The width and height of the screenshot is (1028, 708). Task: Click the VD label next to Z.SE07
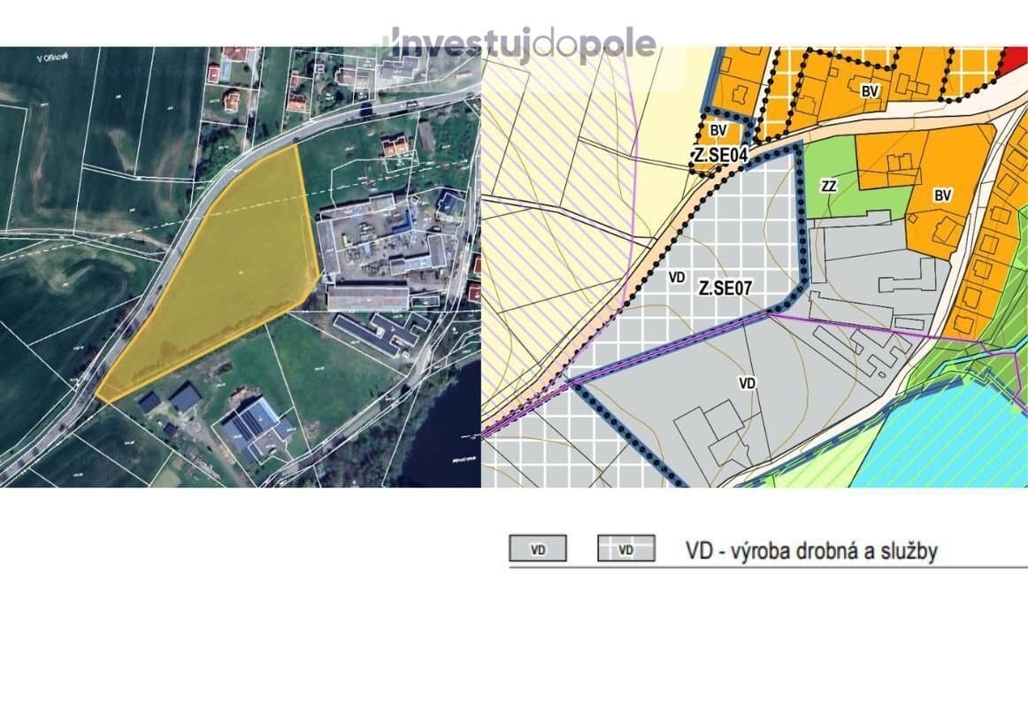point(677,277)
